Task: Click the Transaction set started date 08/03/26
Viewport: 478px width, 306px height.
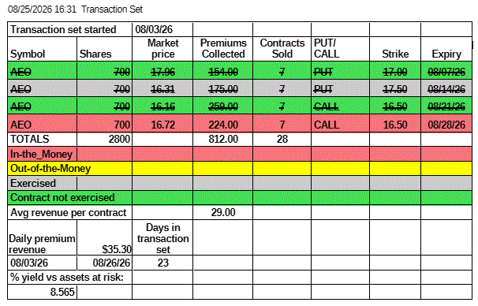Action: click(x=162, y=29)
